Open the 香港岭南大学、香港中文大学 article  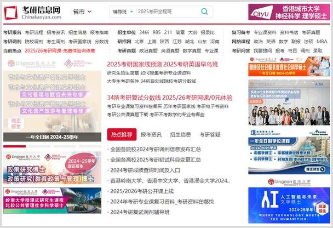170,181
